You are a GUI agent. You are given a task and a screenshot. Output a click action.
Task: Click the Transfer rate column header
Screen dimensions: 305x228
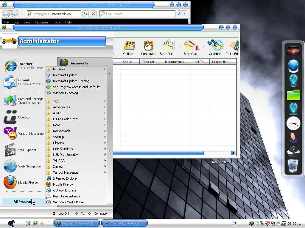click(x=176, y=62)
